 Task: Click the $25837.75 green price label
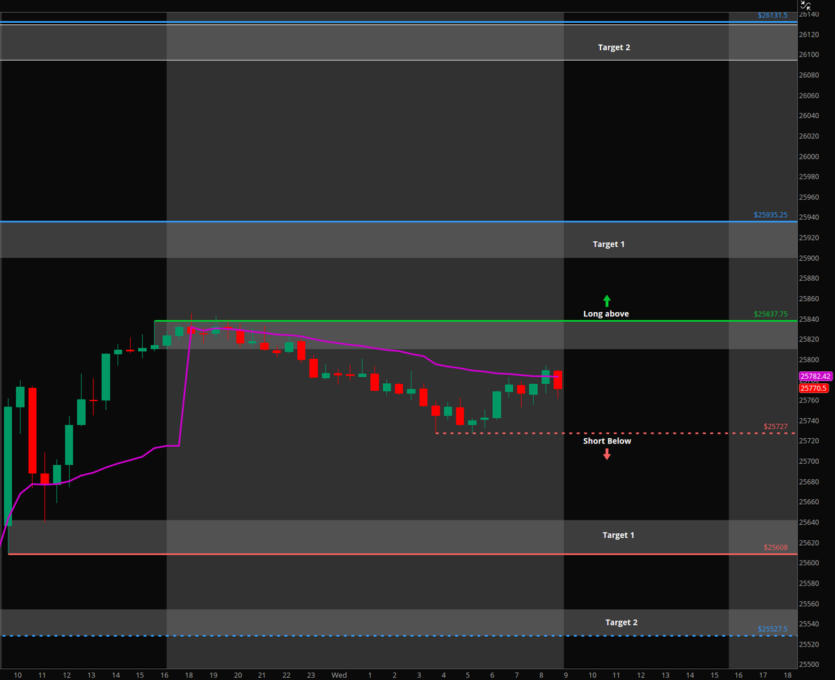pos(770,314)
